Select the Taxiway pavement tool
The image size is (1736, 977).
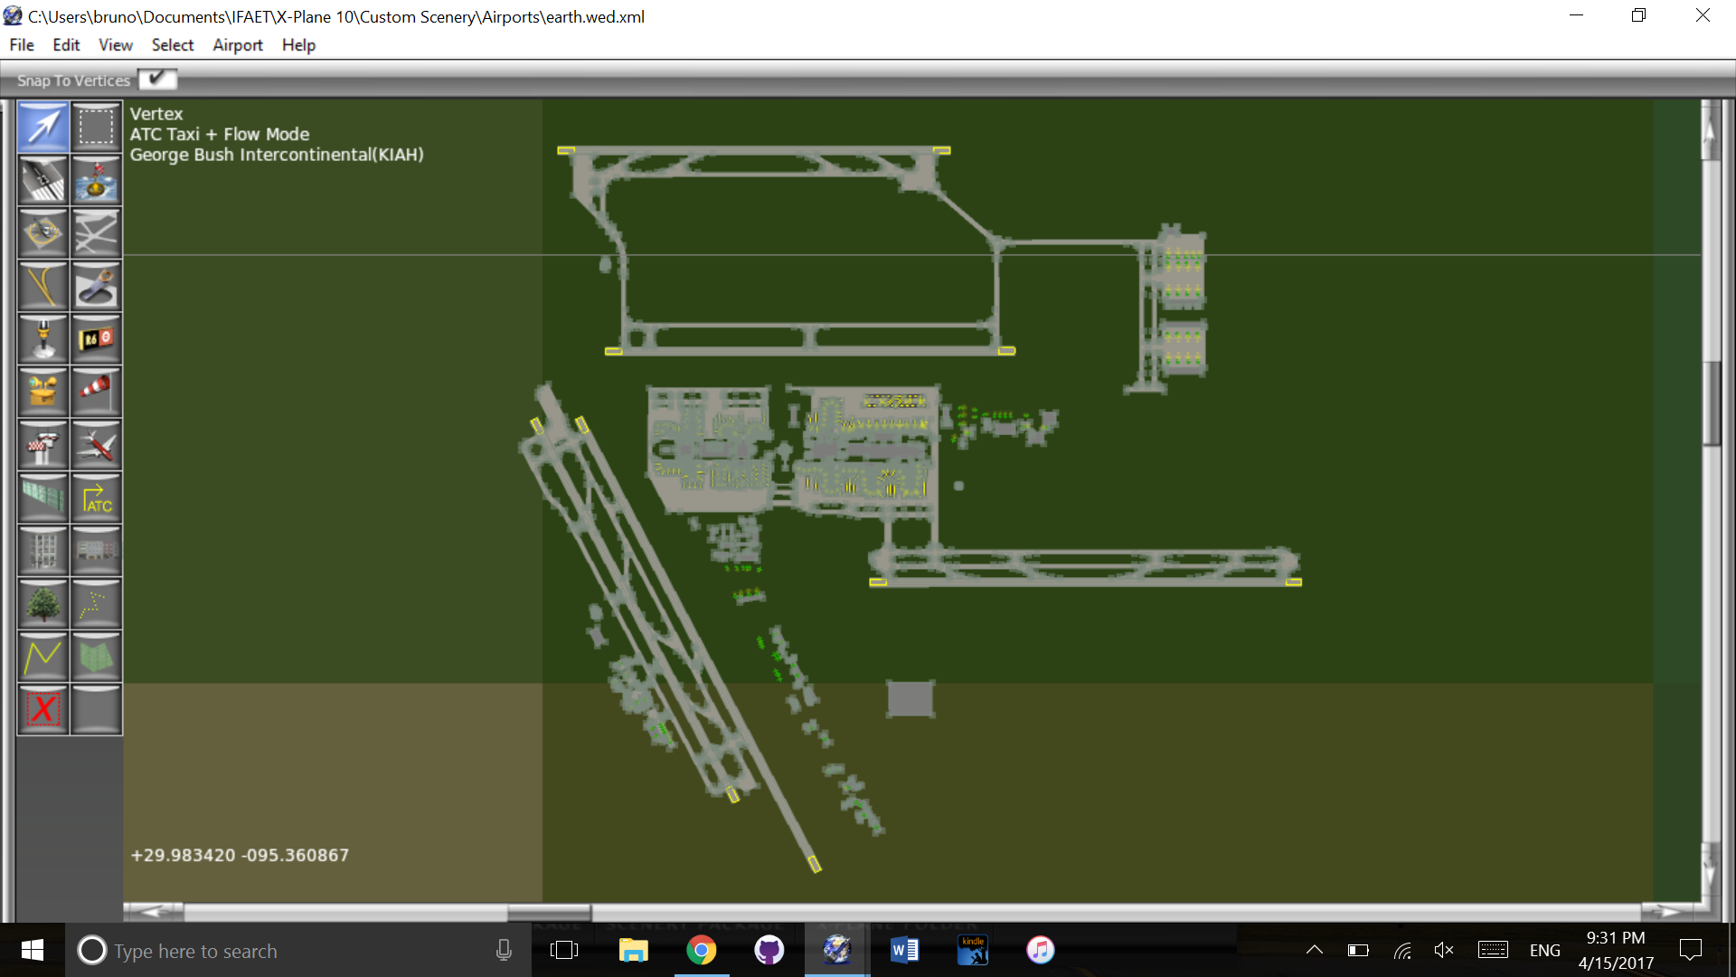96,233
